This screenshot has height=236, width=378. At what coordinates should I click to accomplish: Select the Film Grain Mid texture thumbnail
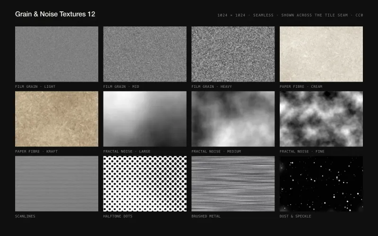coord(145,54)
